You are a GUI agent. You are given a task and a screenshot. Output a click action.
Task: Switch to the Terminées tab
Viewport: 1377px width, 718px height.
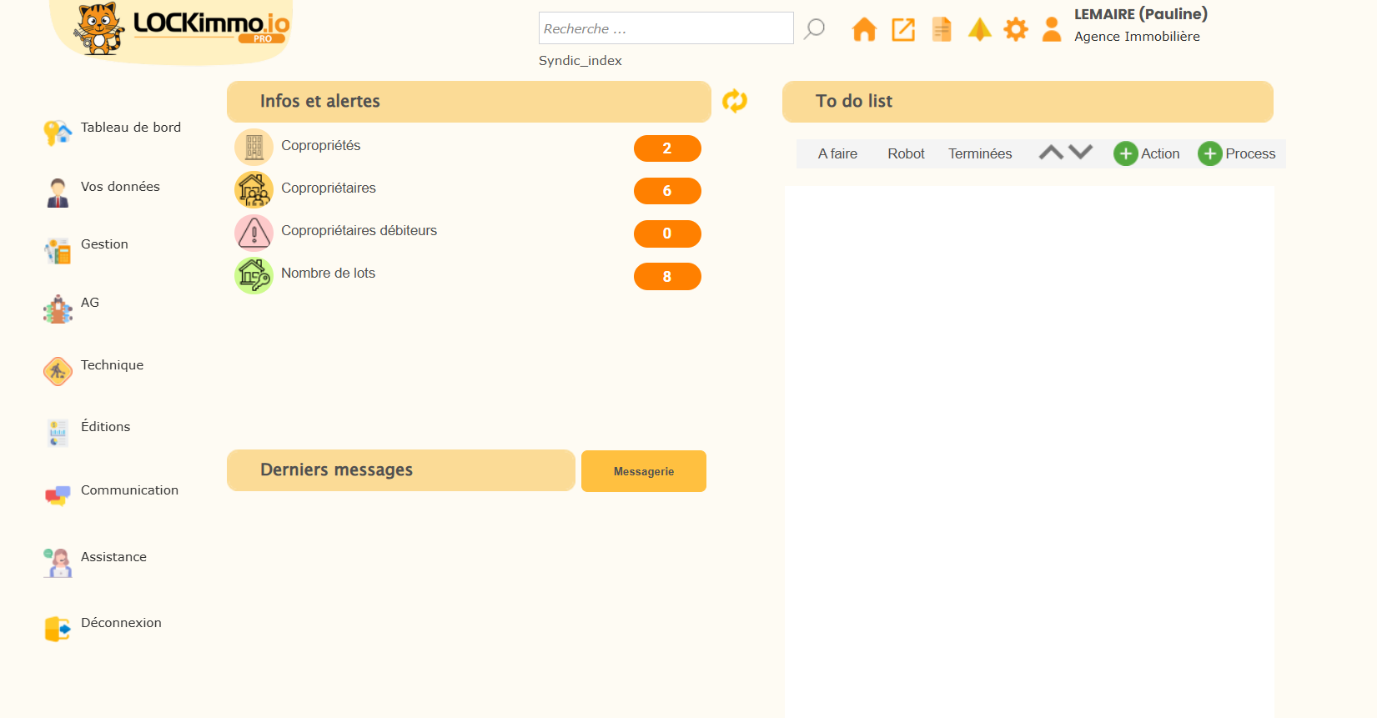pos(980,154)
